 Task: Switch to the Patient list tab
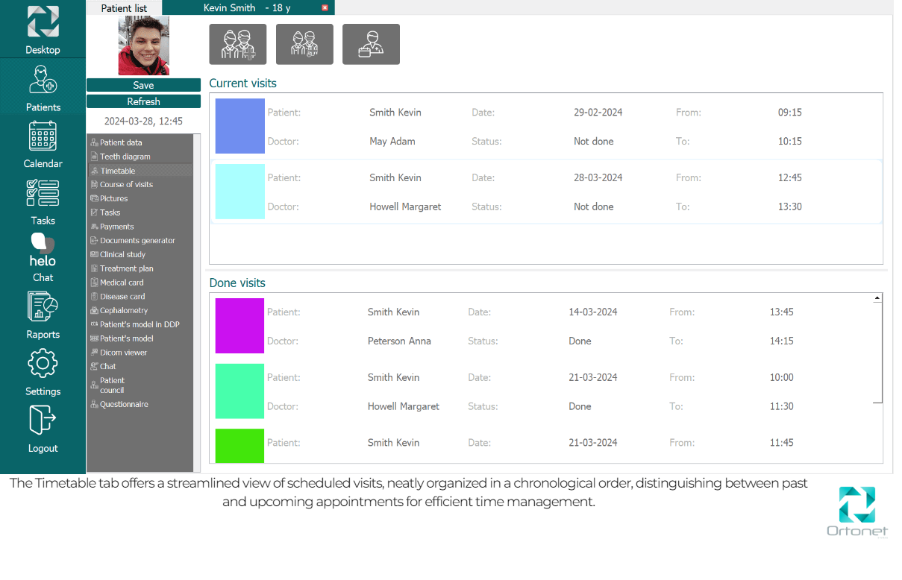[124, 7]
